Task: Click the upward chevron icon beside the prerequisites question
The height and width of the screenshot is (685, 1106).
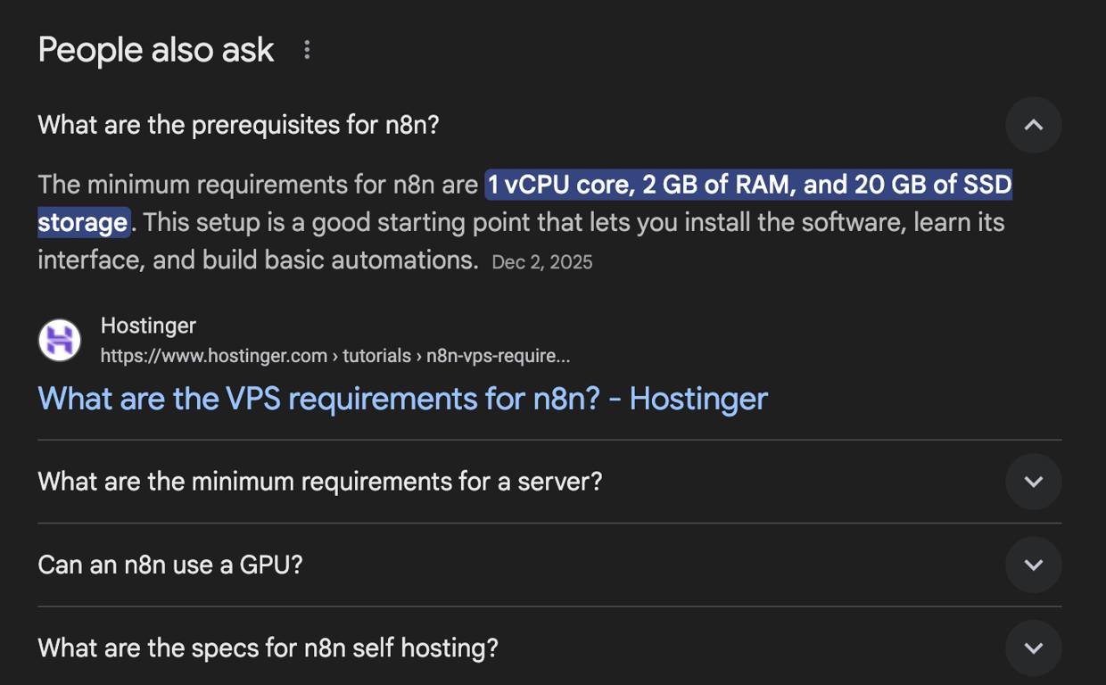Action: 1033,125
